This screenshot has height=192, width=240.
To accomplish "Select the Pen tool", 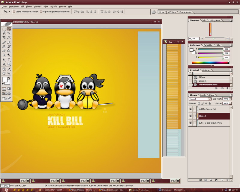I will point(4,64).
